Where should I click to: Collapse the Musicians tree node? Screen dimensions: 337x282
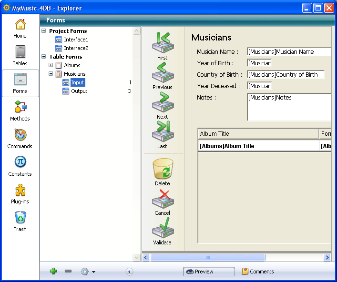[51, 74]
